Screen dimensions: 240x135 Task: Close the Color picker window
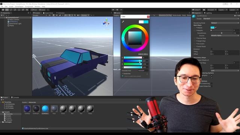[148, 16]
